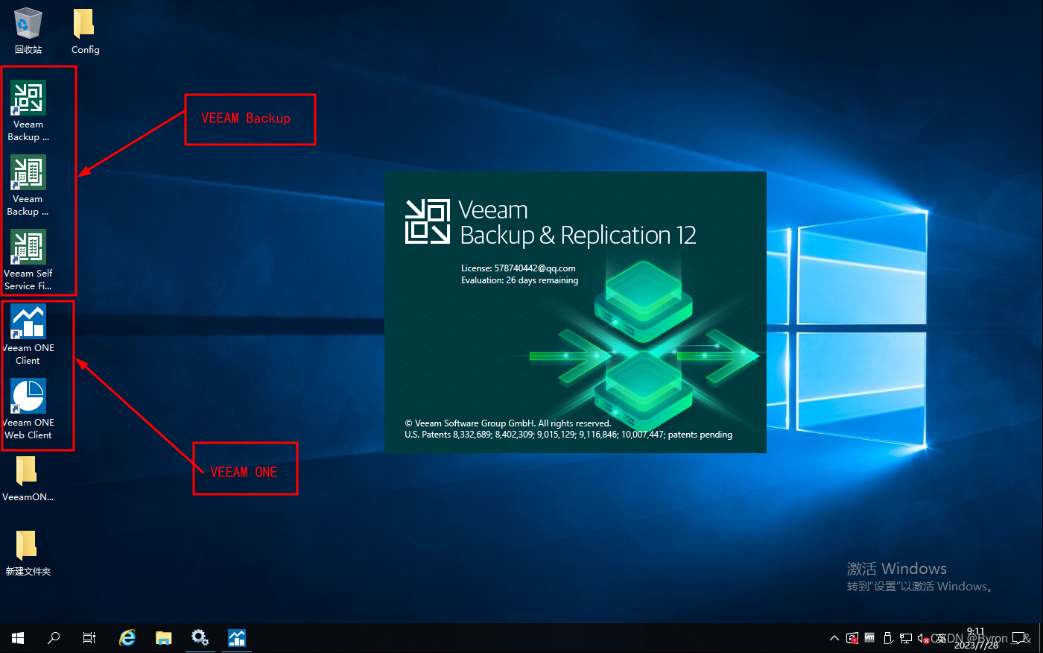Viewport: 1043px width, 653px height.
Task: Click the U.S. Patents line on the splash
Action: tap(568, 435)
